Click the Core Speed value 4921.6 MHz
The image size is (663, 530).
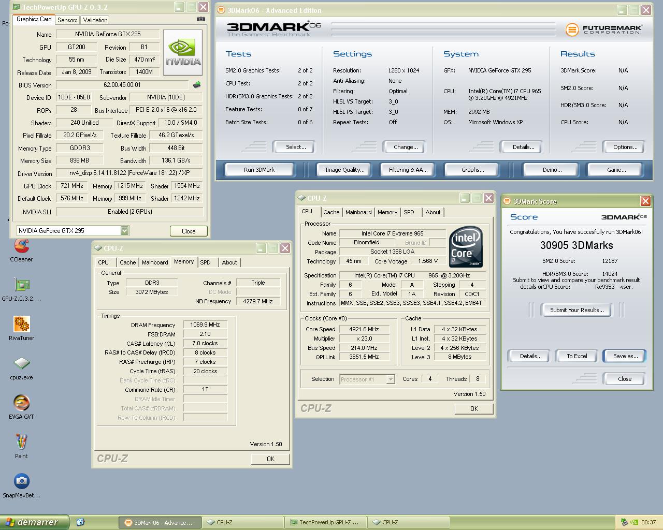click(x=364, y=329)
